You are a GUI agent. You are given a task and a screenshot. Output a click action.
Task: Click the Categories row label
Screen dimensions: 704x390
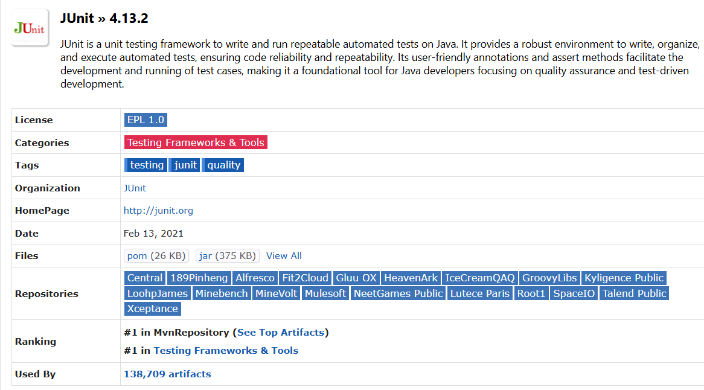coord(42,142)
